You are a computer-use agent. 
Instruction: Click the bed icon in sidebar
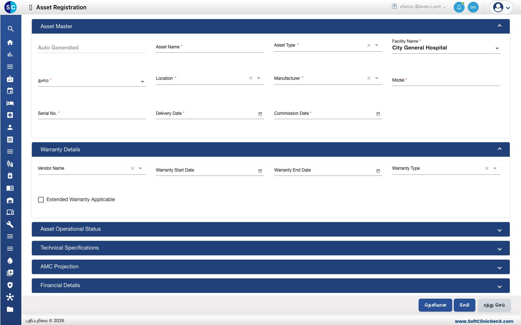pyautogui.click(x=10, y=103)
